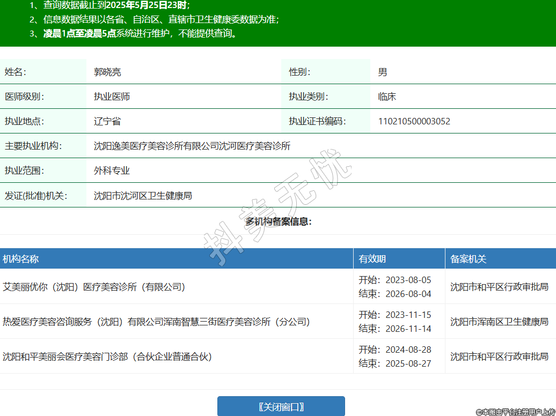Select the 沈阳和平美丽会医疗美容门诊部 entry
556x416 pixels.
pos(108,356)
